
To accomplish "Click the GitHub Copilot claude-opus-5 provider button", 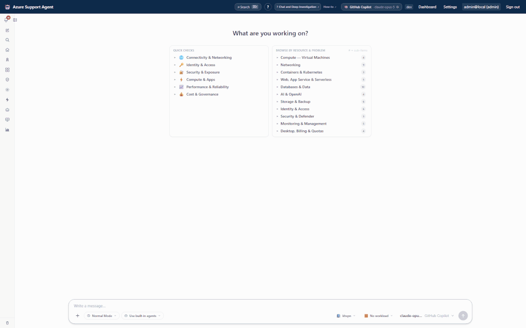I will 372,7.
